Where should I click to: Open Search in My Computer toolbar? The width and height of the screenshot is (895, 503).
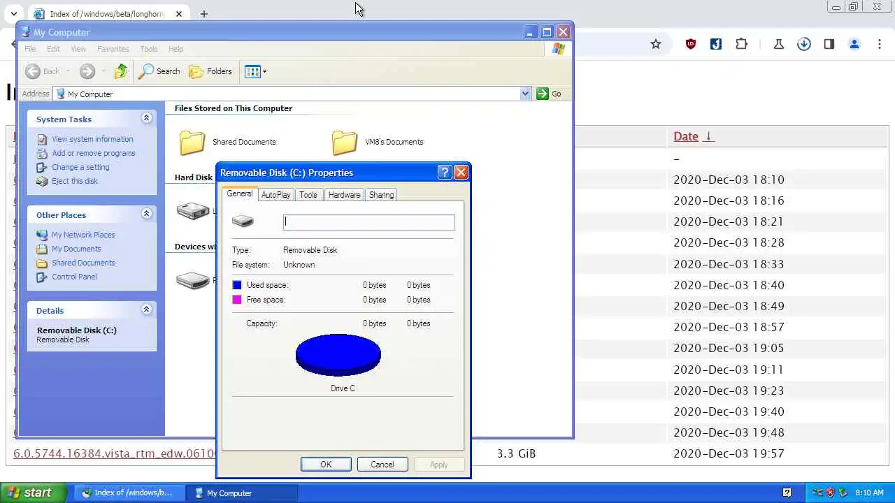click(159, 71)
